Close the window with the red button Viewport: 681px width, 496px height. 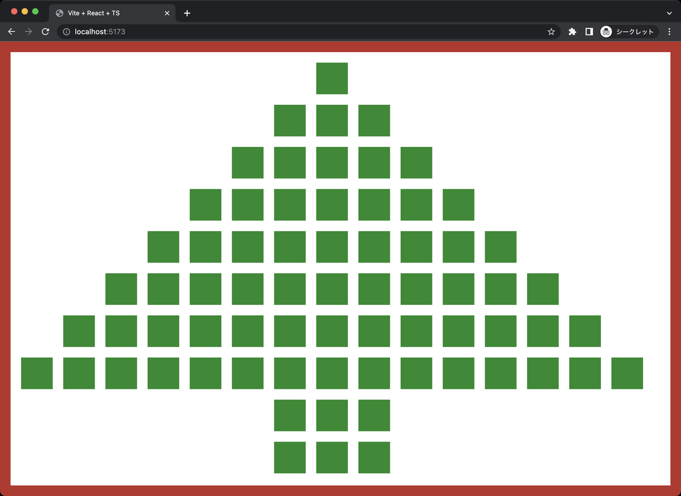coord(14,11)
